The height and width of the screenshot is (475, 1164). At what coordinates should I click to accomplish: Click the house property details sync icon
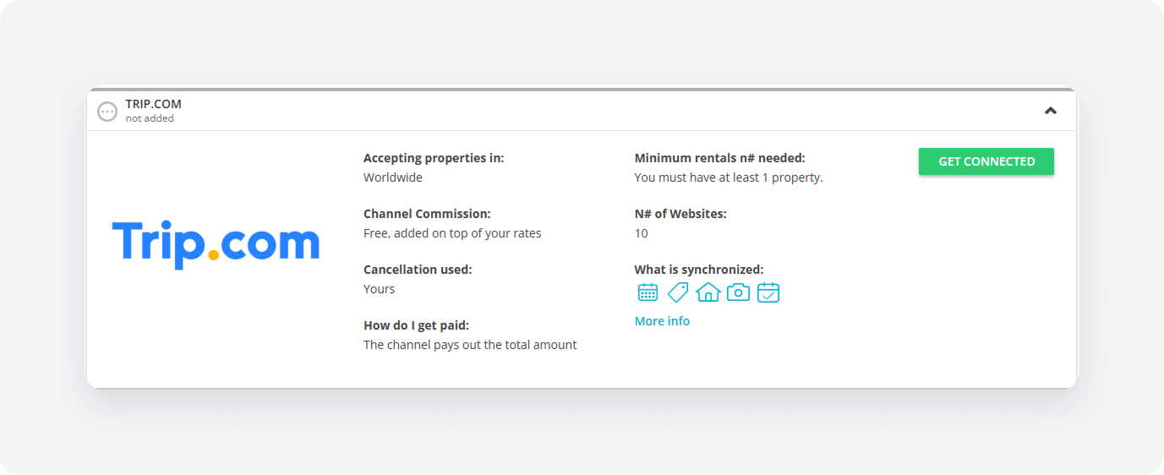tap(708, 292)
